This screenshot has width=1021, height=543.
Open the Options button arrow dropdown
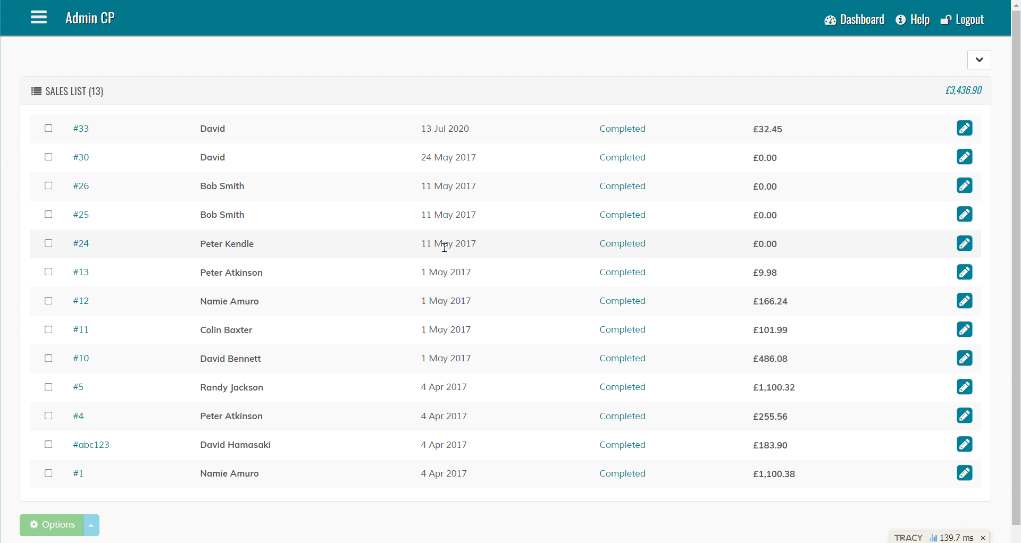coord(91,525)
